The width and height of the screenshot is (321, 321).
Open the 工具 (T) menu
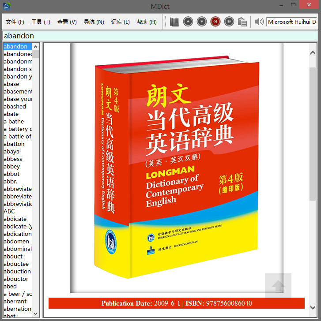(x=41, y=22)
